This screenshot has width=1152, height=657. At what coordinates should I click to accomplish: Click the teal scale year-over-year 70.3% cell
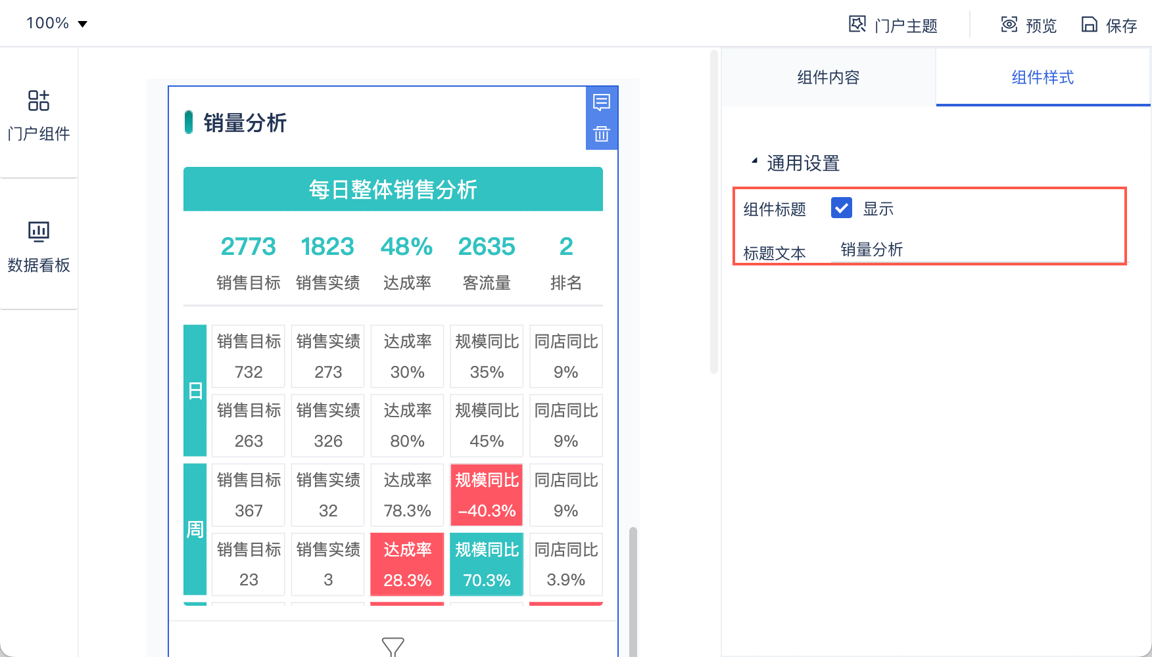[487, 564]
